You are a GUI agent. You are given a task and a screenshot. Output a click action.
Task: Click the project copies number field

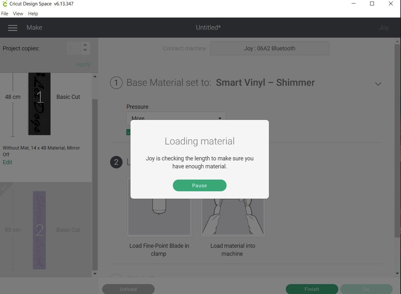74,48
